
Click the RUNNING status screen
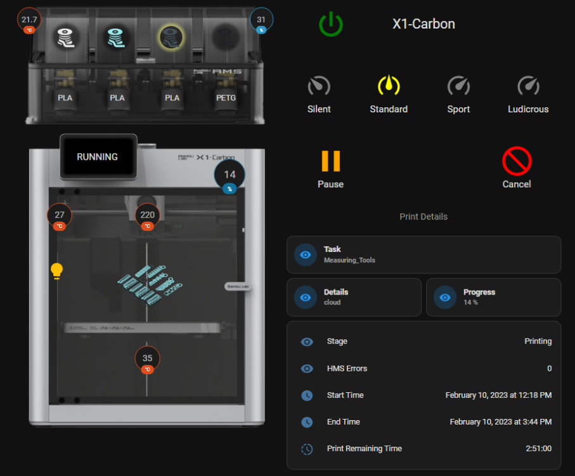[98, 157]
